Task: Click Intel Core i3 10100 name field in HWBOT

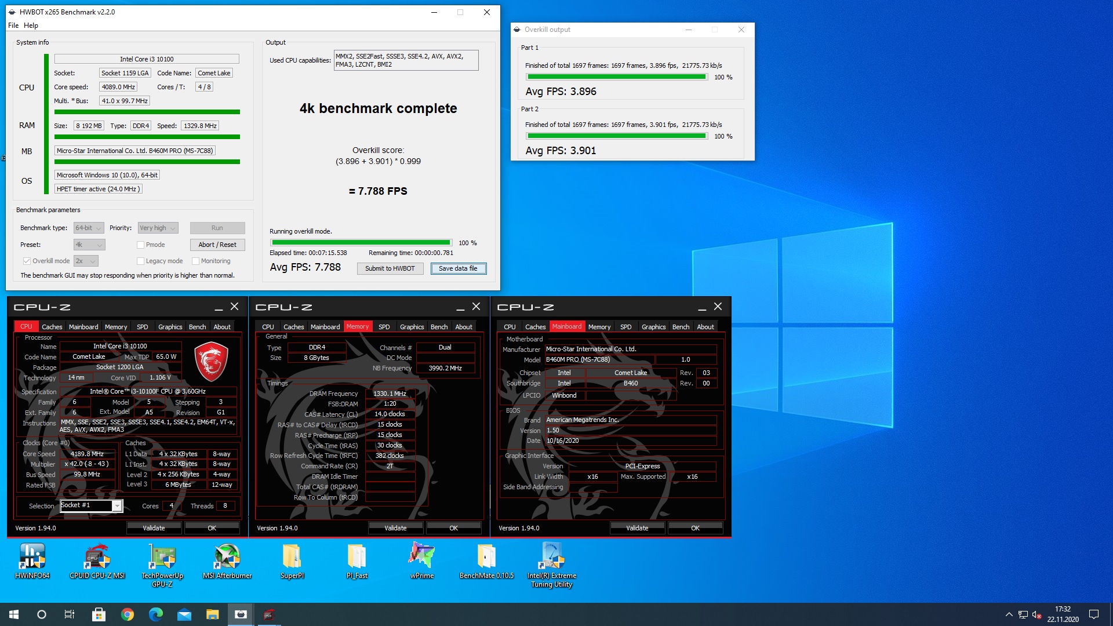Action: coord(147,59)
